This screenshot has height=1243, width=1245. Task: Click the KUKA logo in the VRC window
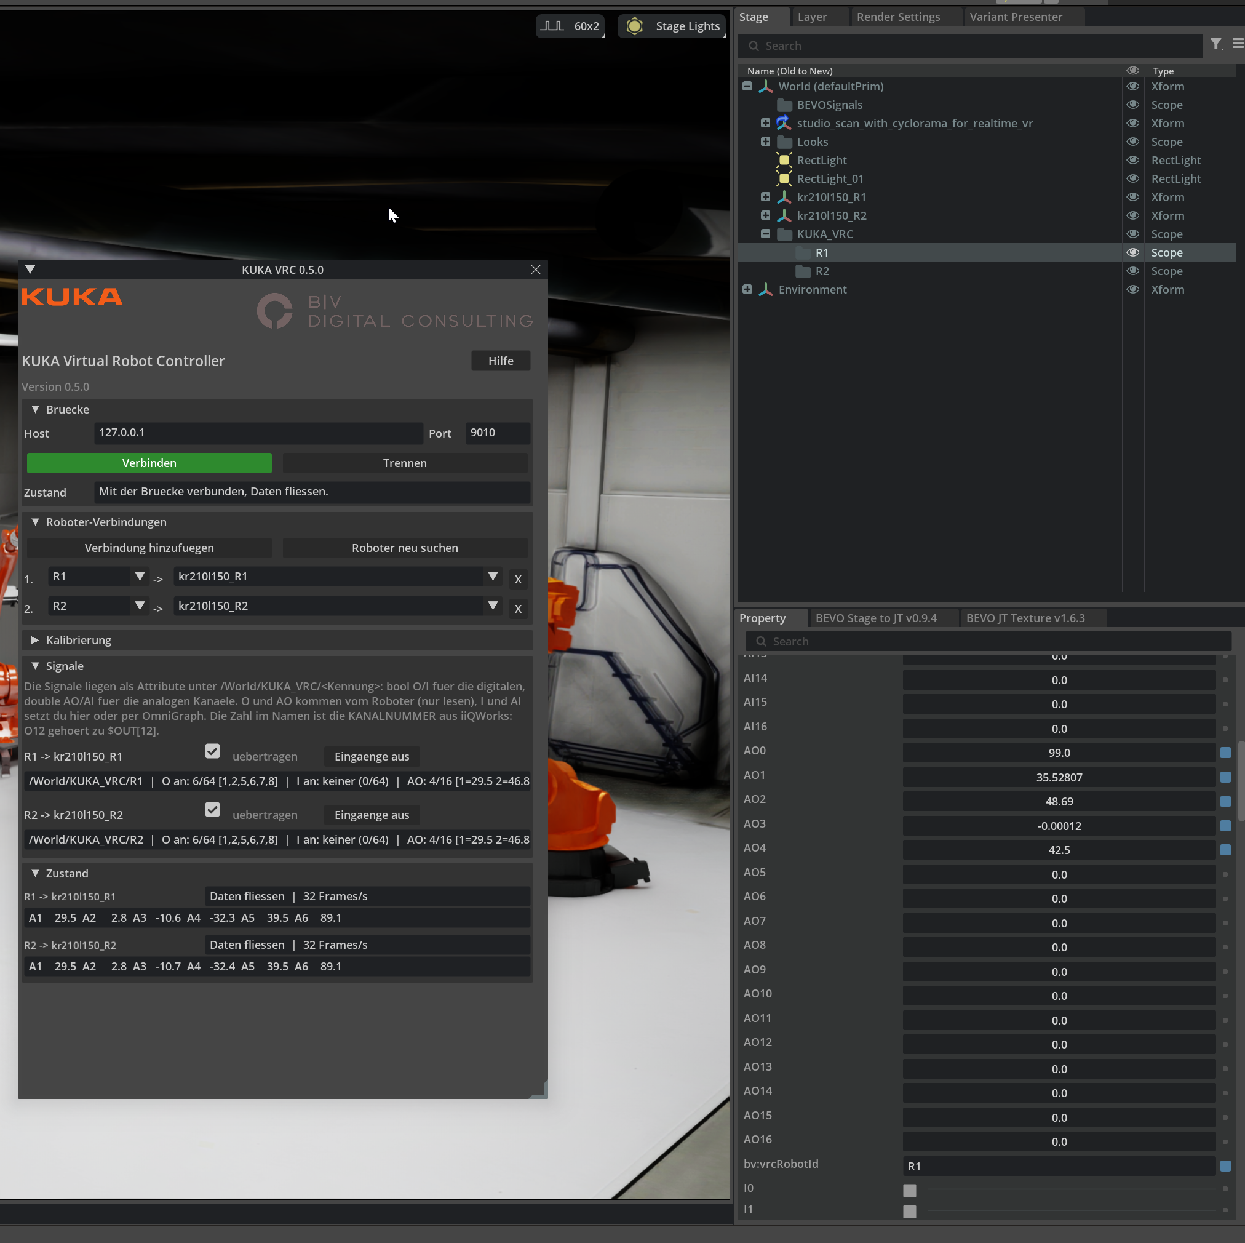[x=71, y=297]
